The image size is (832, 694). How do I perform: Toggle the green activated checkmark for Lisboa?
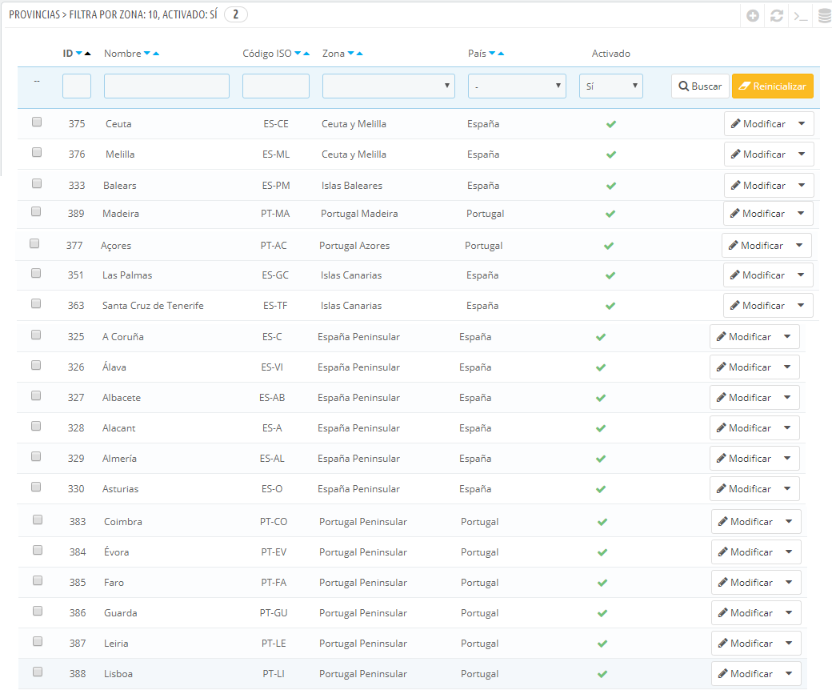(x=602, y=674)
